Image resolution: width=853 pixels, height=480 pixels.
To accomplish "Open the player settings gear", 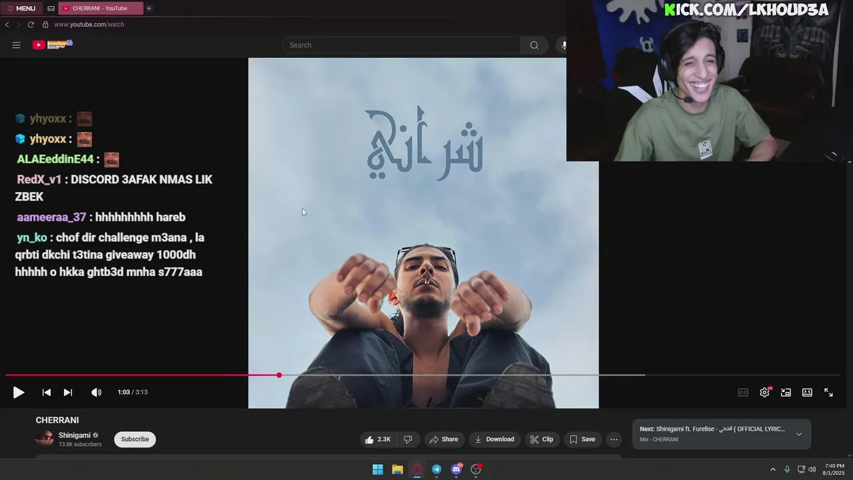I will [x=764, y=393].
